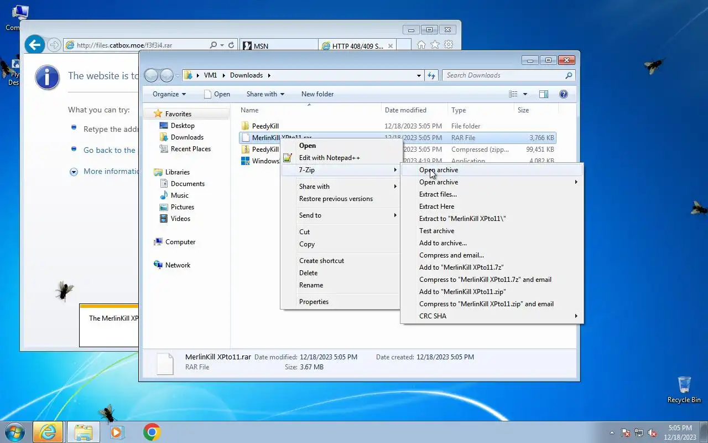Click Explorer's Back navigation arrow
Screen dimensions: 708x443
click(x=151, y=75)
